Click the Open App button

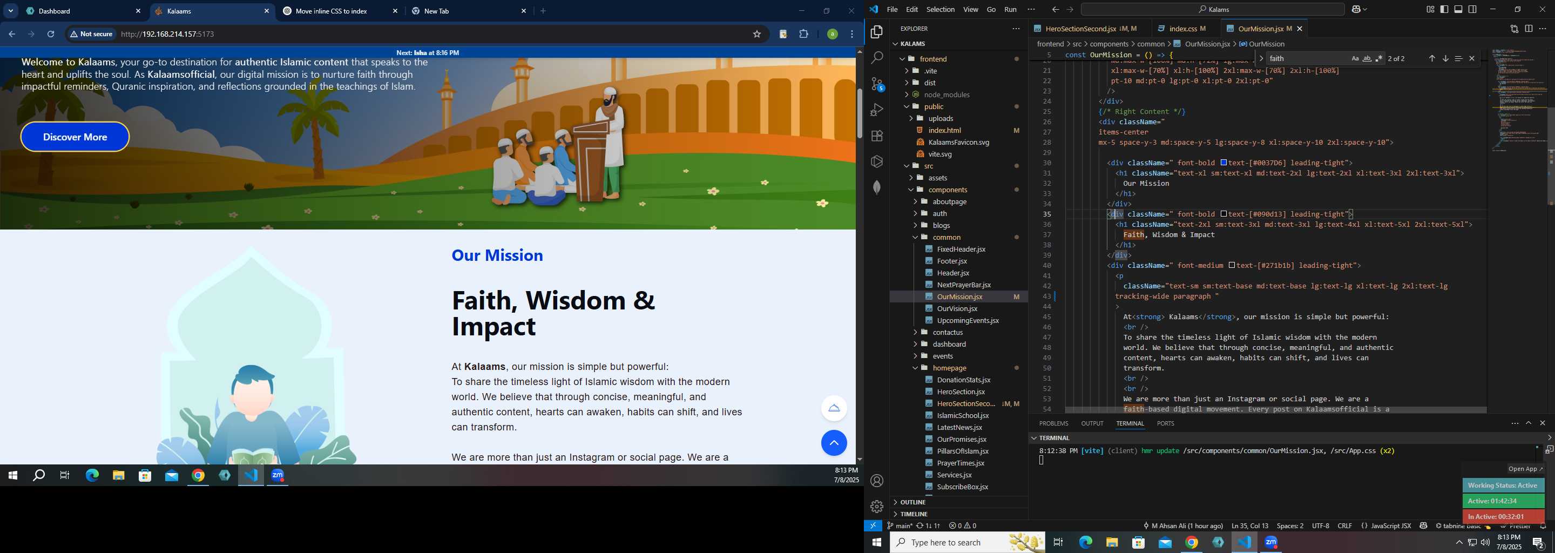coord(1525,469)
